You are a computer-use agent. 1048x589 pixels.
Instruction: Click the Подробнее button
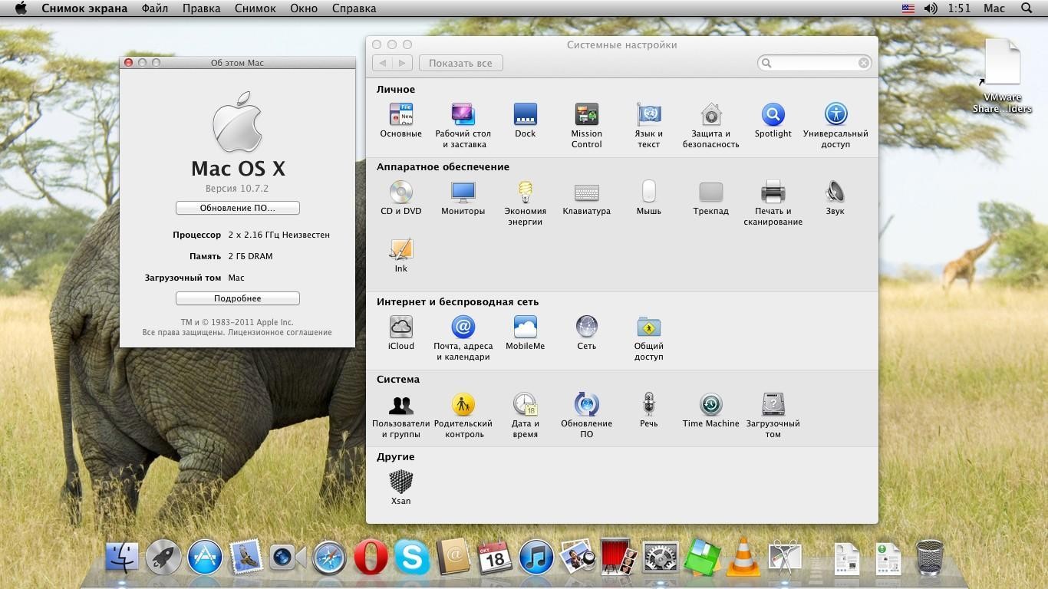coord(237,298)
